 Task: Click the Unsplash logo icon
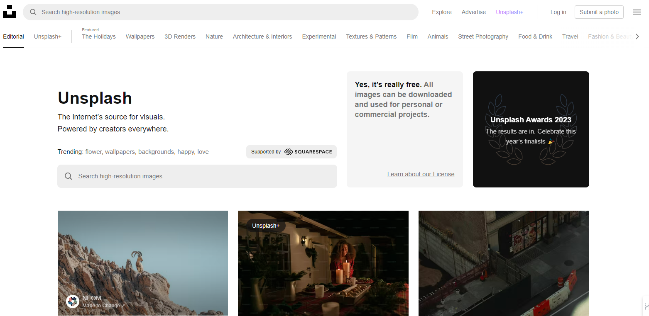click(x=10, y=12)
